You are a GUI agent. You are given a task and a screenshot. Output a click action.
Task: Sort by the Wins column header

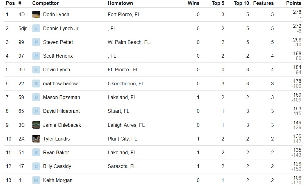pyautogui.click(x=193, y=3)
